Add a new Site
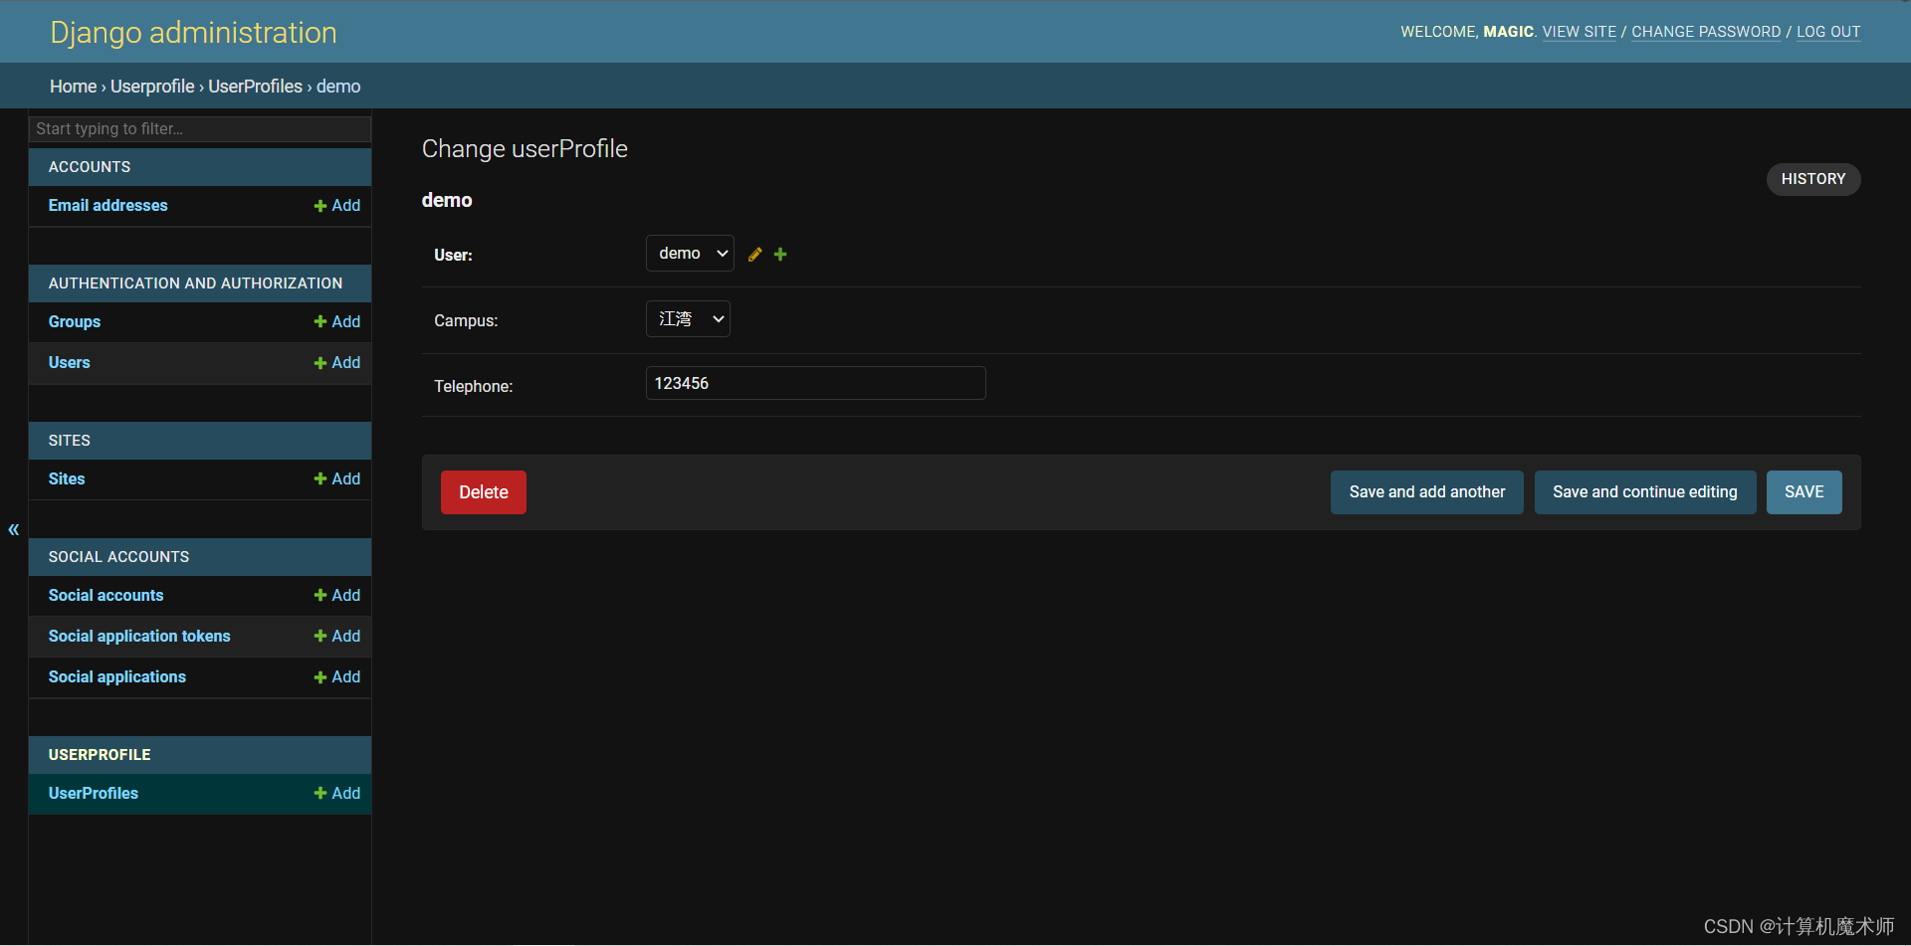 click(x=337, y=479)
